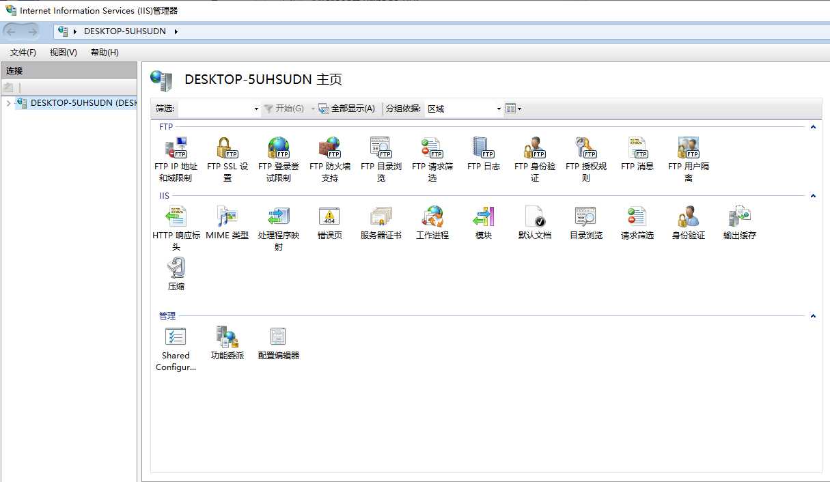
Task: Click the IIS Manager title bar icon
Action: click(11, 10)
